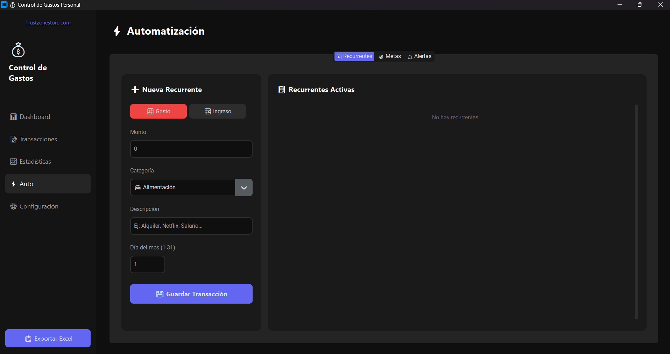Click the "No hay recurrentes" text
This screenshot has width=670, height=354.
(x=455, y=118)
